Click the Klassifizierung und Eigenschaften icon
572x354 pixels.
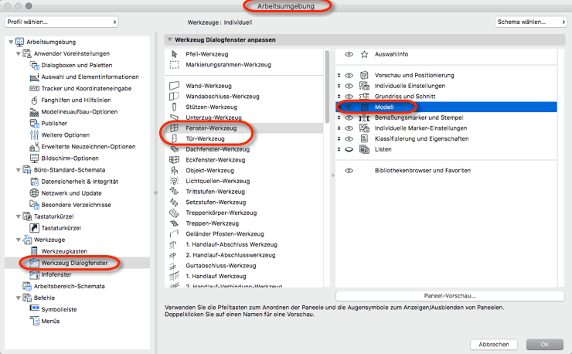coord(364,138)
